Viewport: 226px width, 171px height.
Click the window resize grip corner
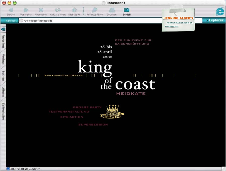coord(224,169)
